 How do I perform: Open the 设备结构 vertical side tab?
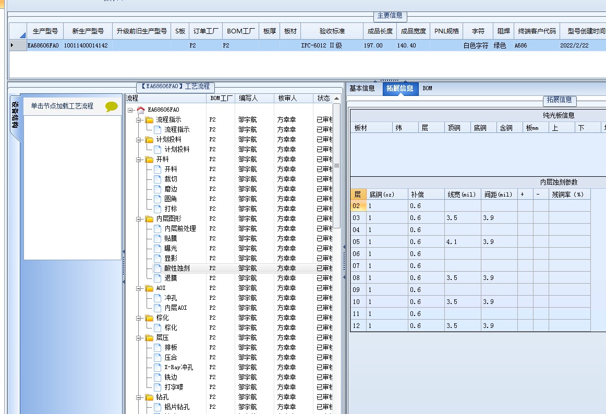click(15, 115)
